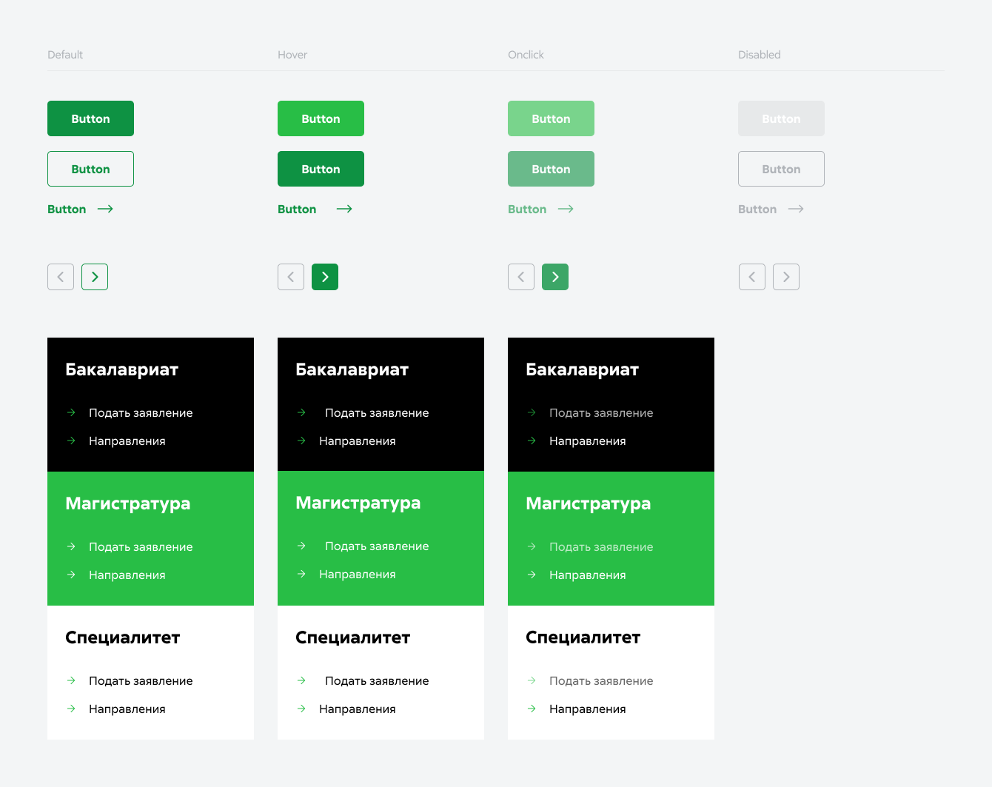Open Направления in the Hover Магистратура card
The height and width of the screenshot is (787, 992).
tap(358, 575)
